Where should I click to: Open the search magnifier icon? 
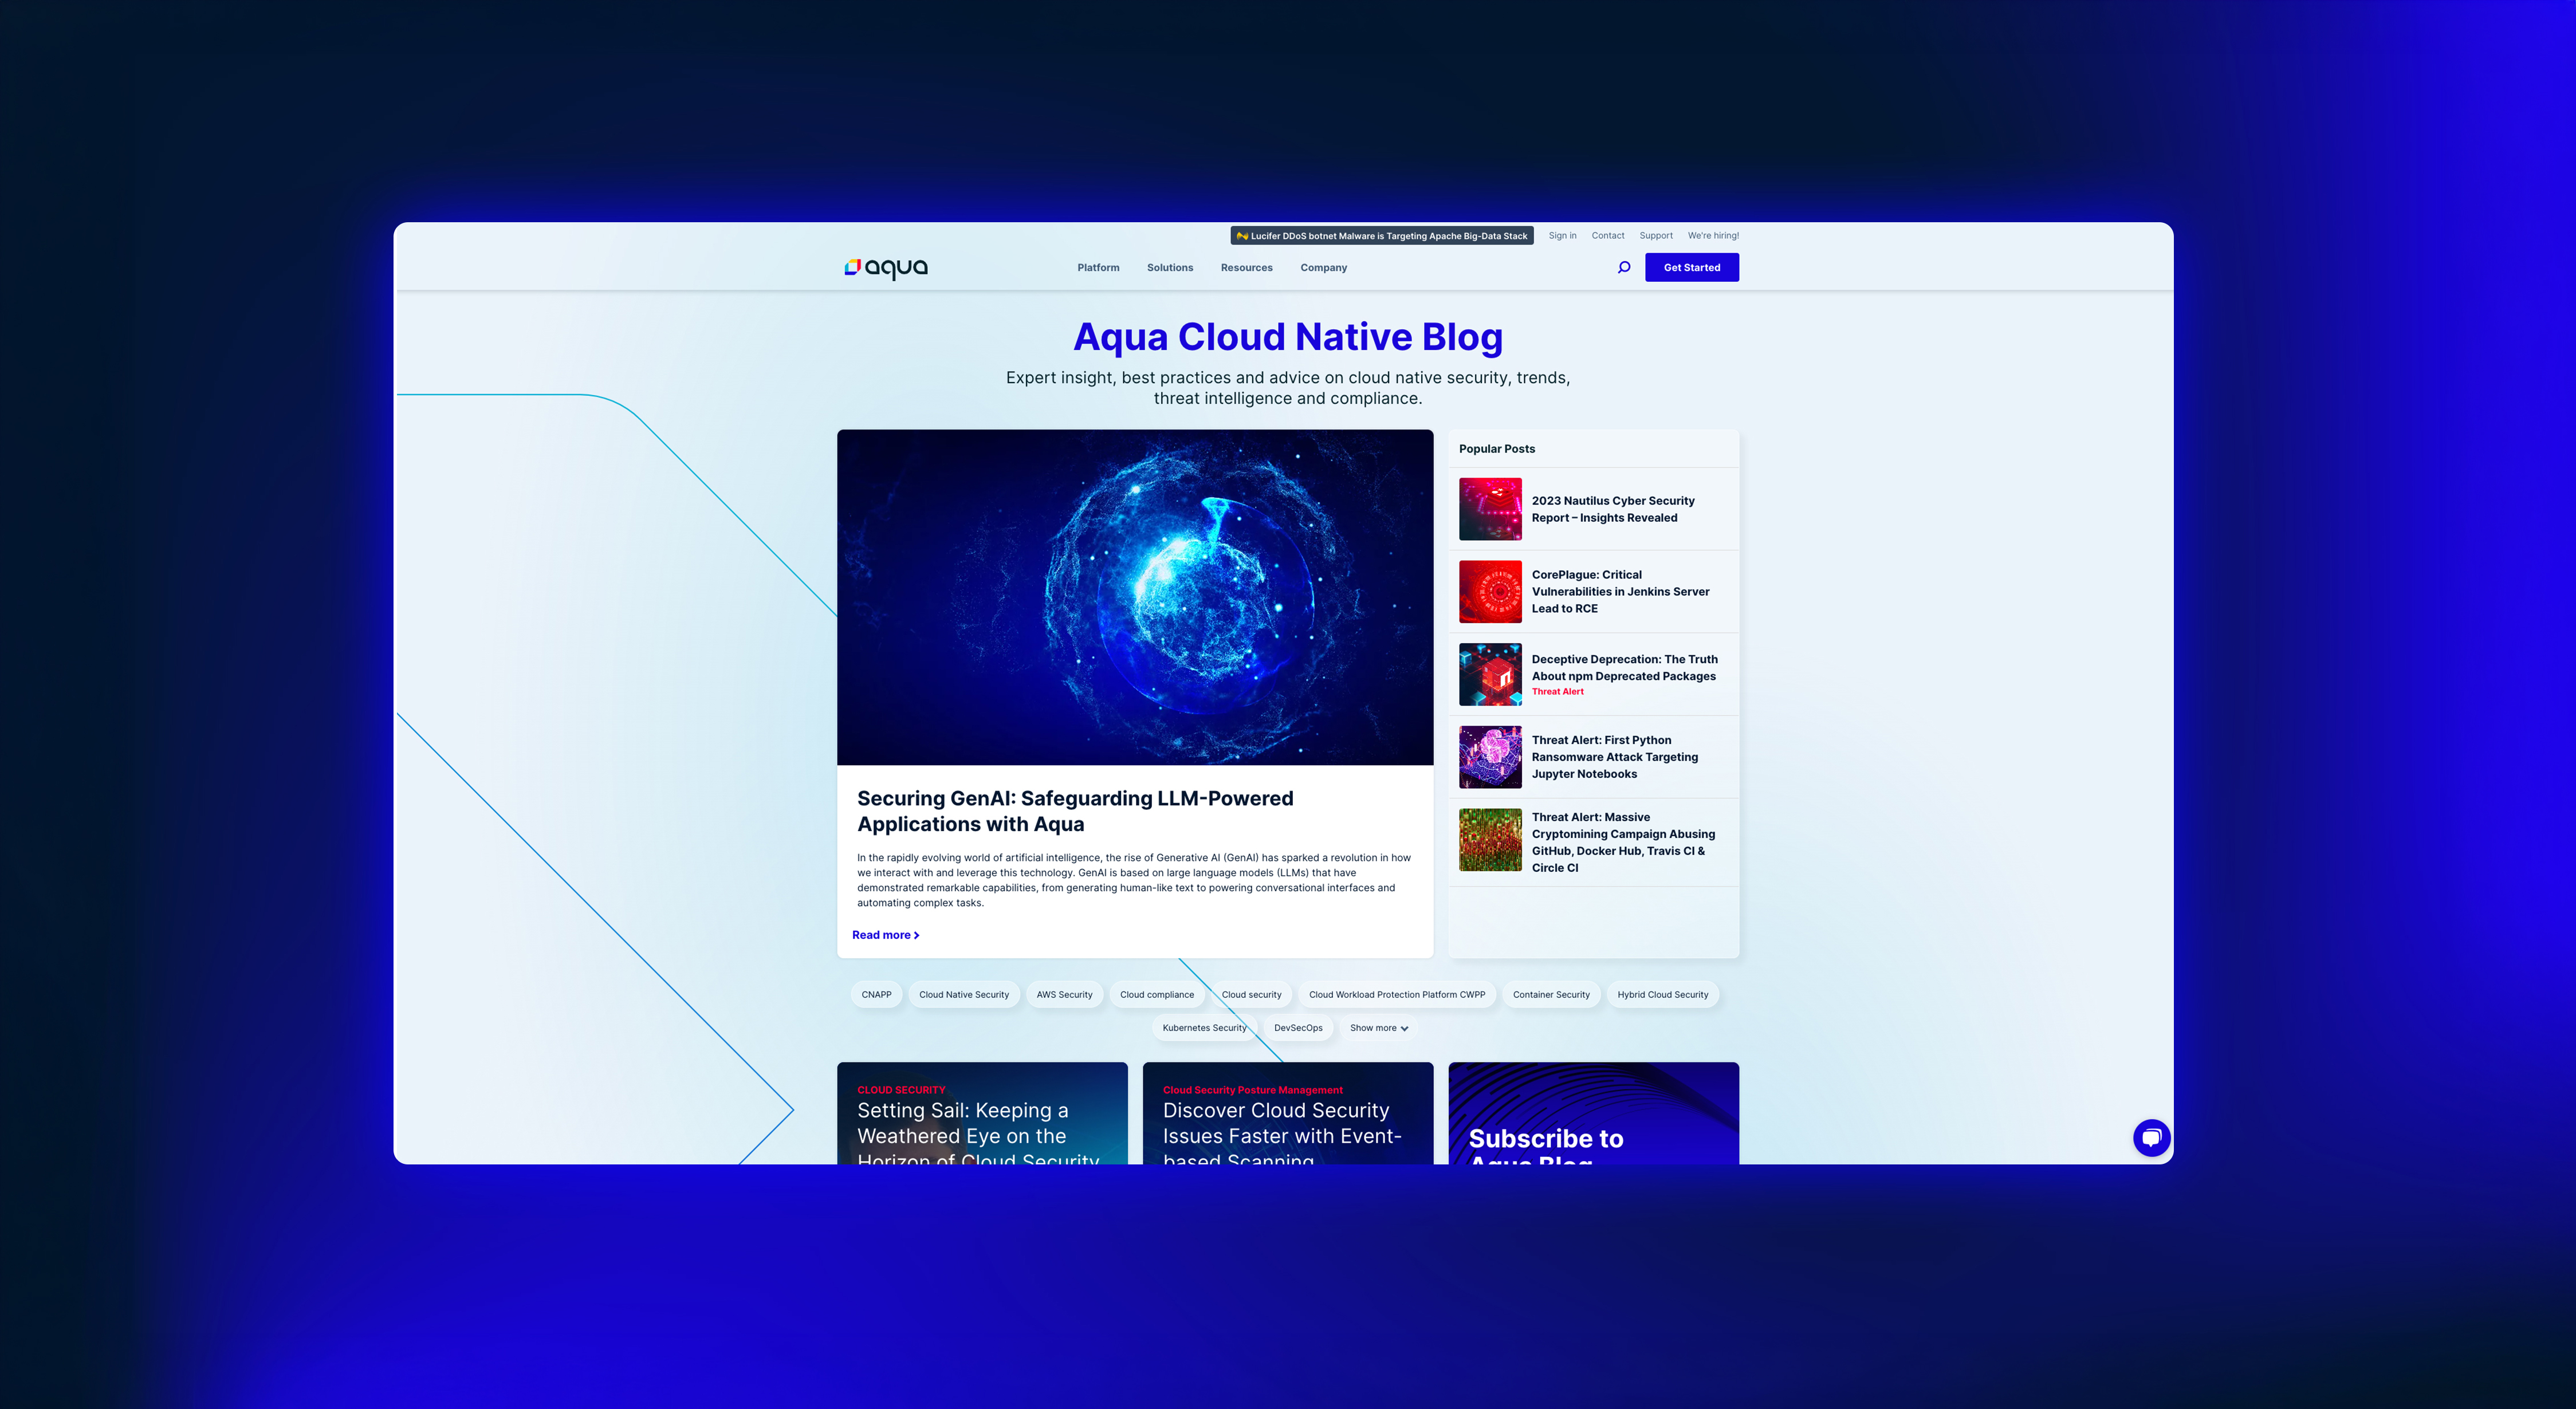coord(1624,267)
